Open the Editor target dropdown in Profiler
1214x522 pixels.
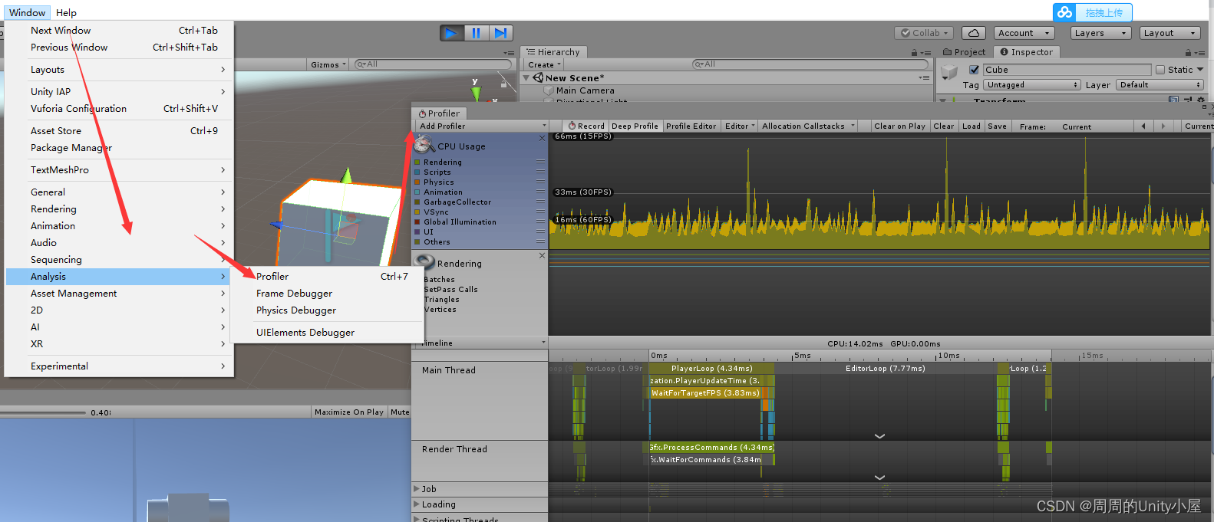(740, 126)
